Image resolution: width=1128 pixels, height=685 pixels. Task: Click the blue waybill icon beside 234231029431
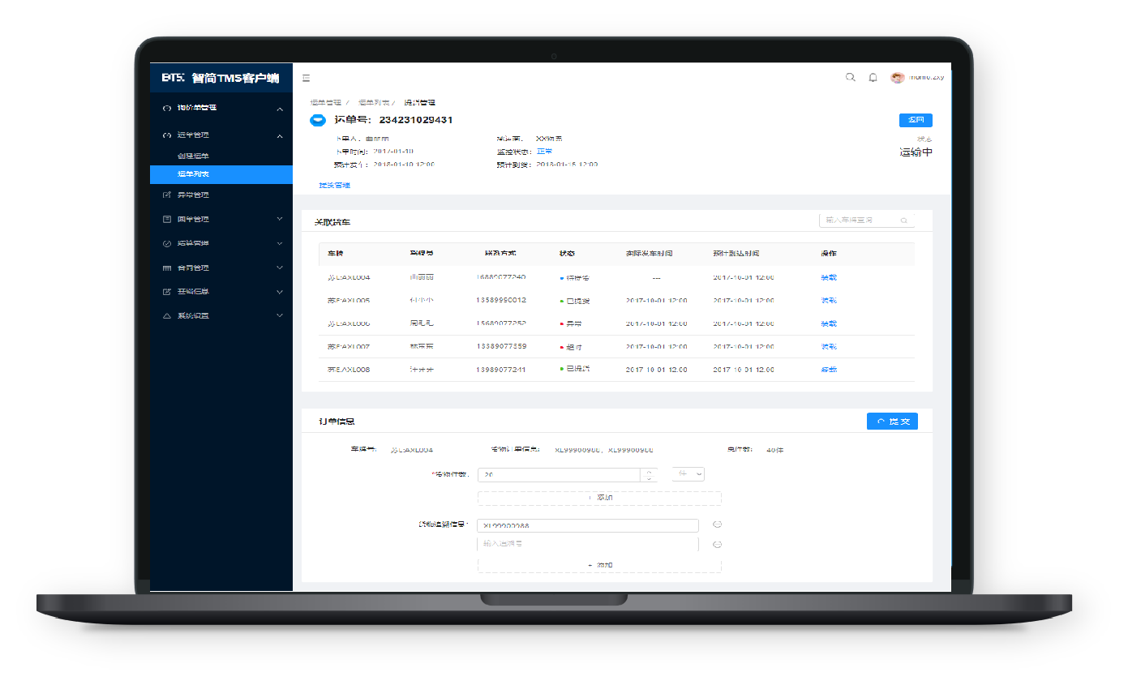[x=319, y=120]
